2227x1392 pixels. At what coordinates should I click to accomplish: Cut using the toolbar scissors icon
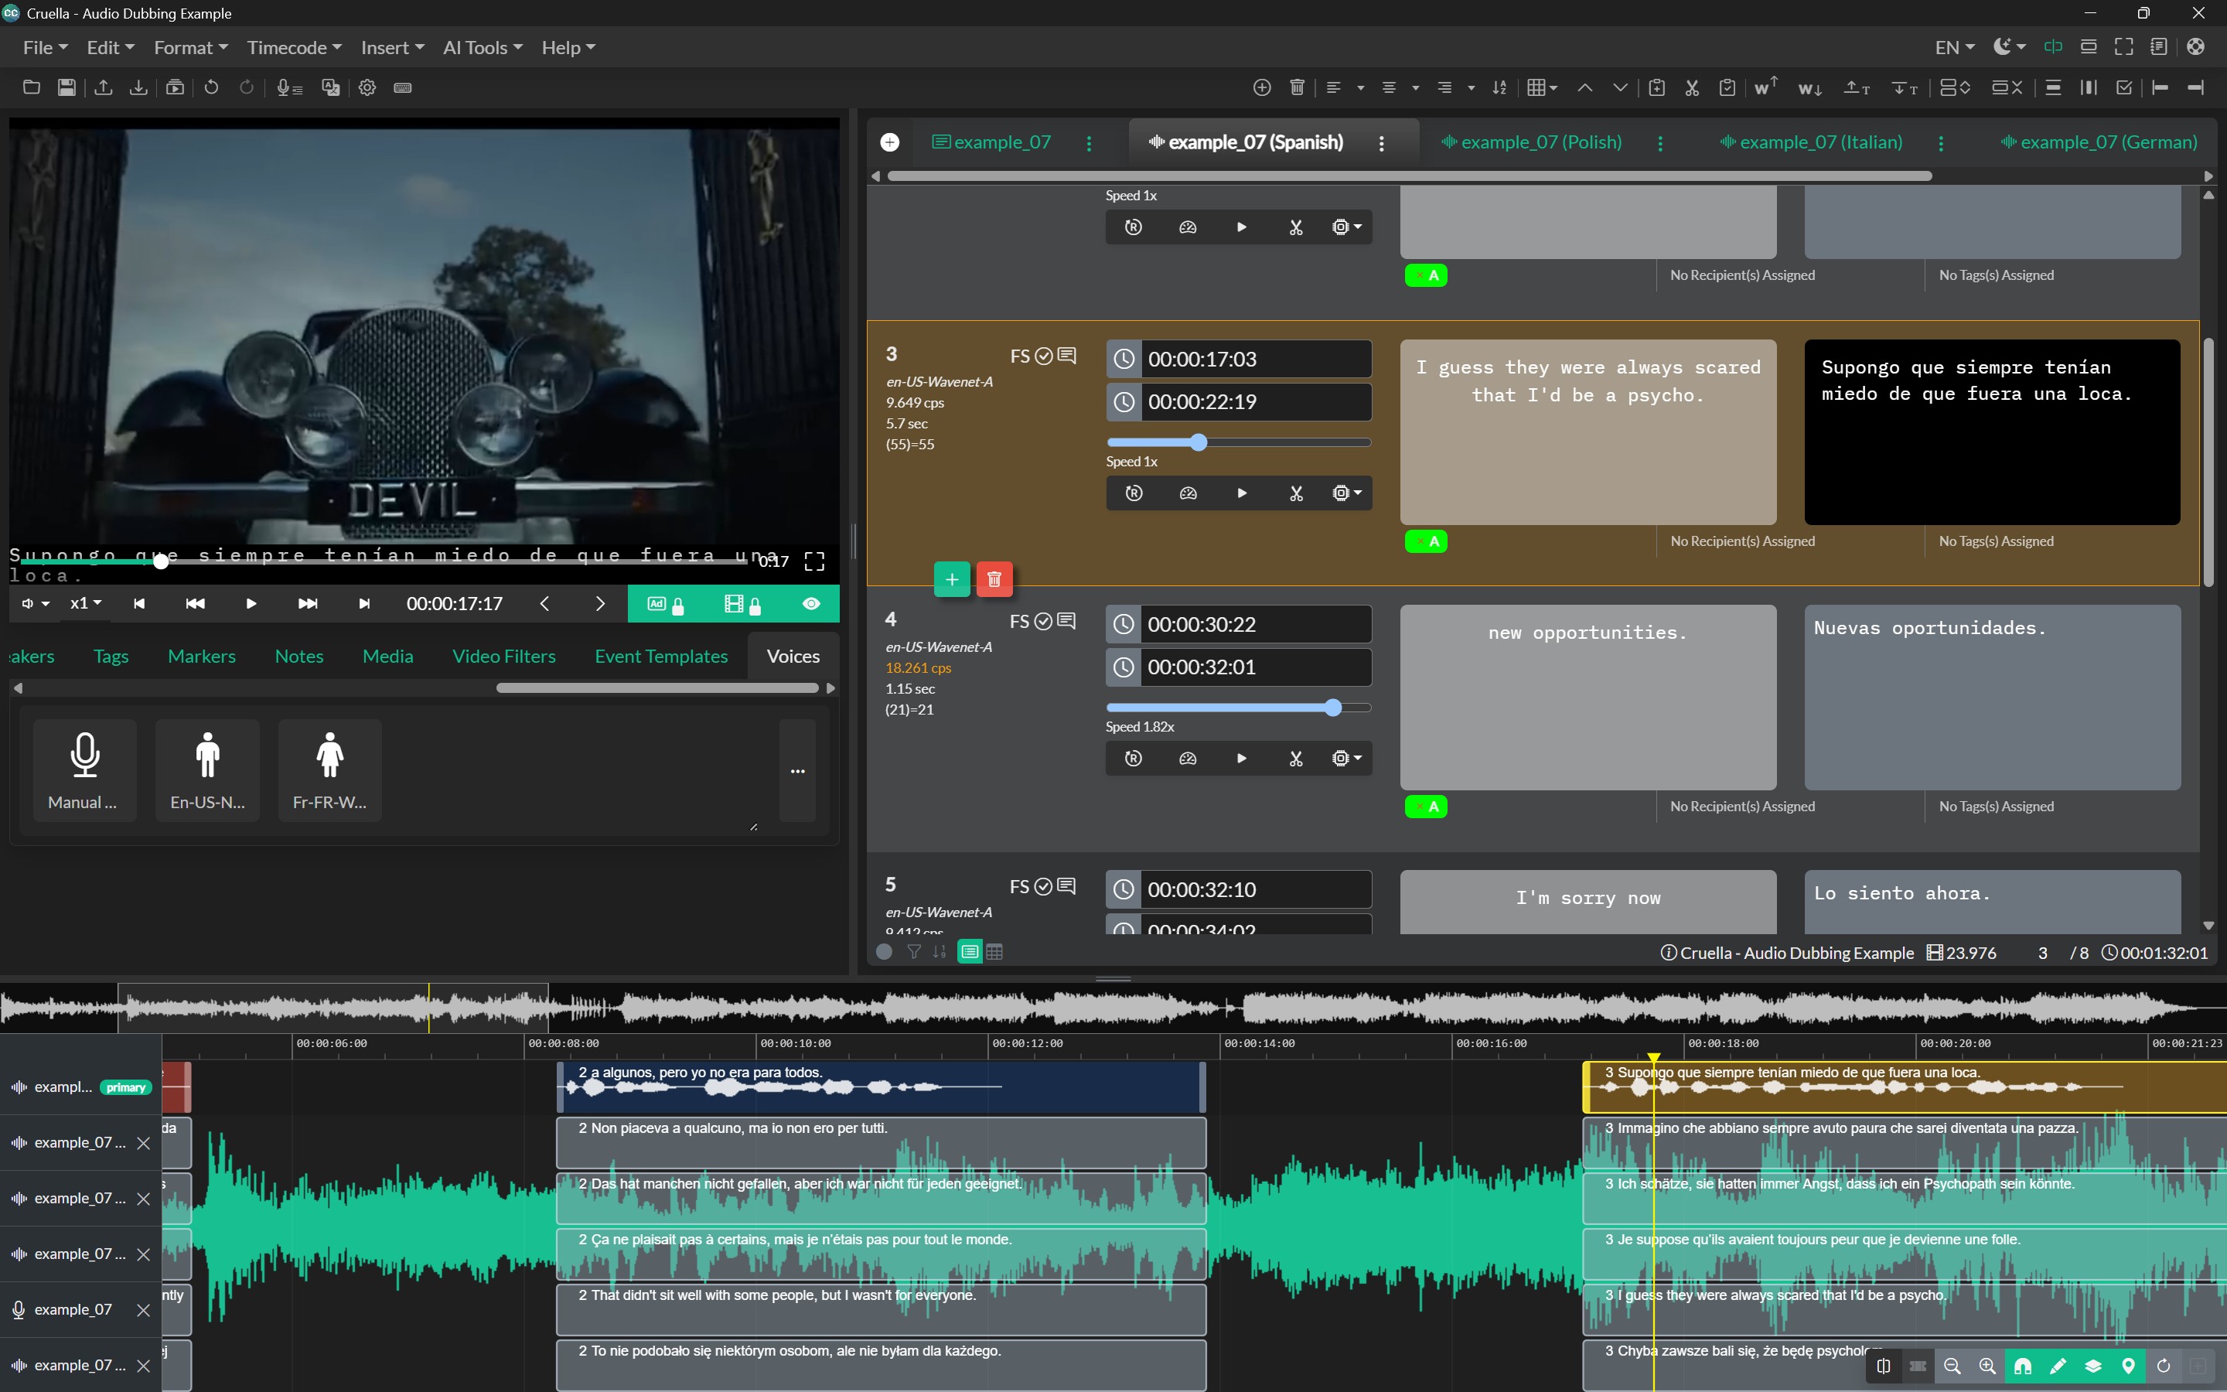(x=1691, y=87)
